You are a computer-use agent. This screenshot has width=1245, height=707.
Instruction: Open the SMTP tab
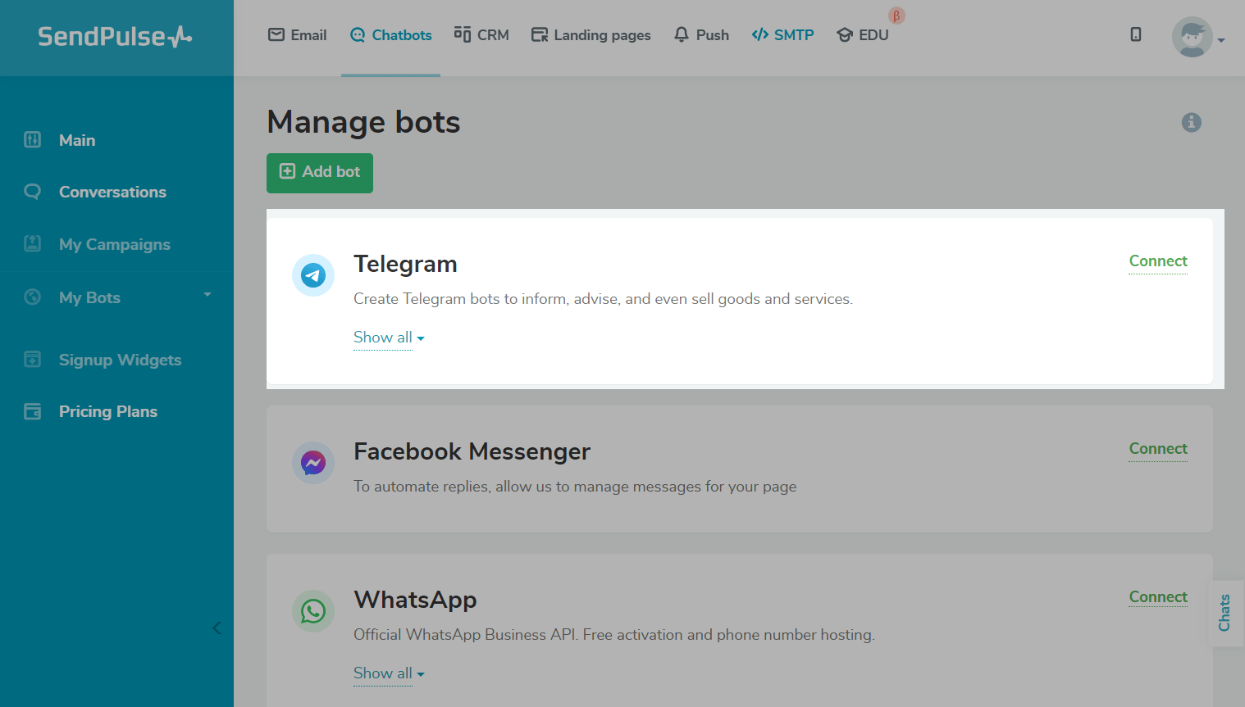[x=782, y=35]
